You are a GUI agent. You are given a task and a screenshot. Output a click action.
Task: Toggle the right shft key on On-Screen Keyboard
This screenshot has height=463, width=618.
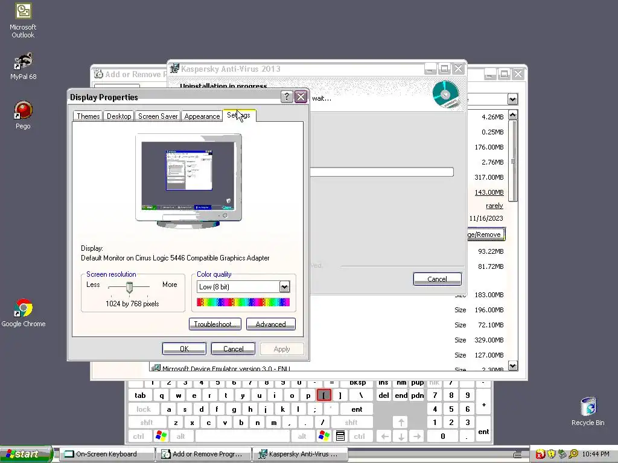coord(351,423)
